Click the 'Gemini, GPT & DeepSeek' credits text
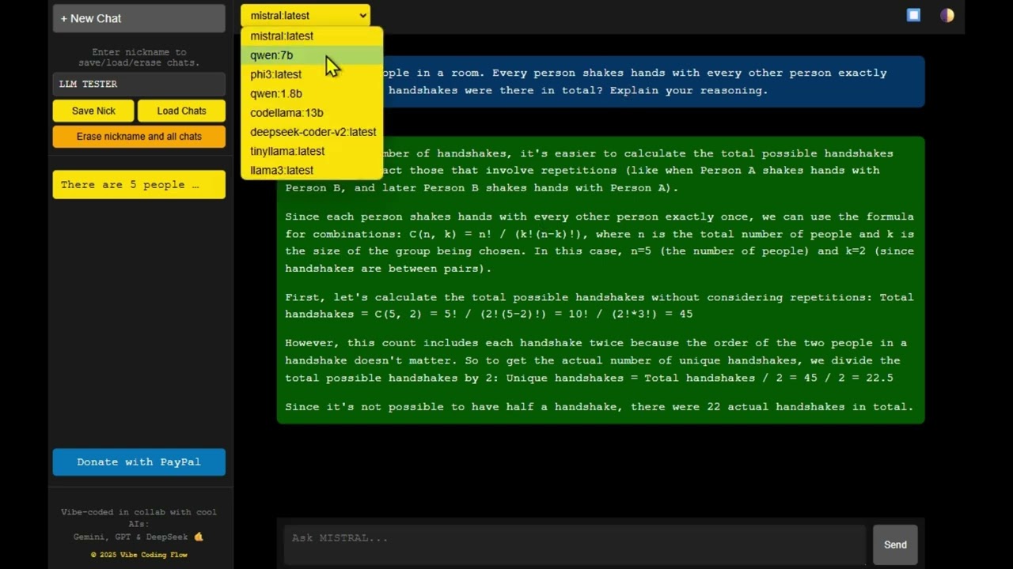The image size is (1013, 569). point(131,537)
